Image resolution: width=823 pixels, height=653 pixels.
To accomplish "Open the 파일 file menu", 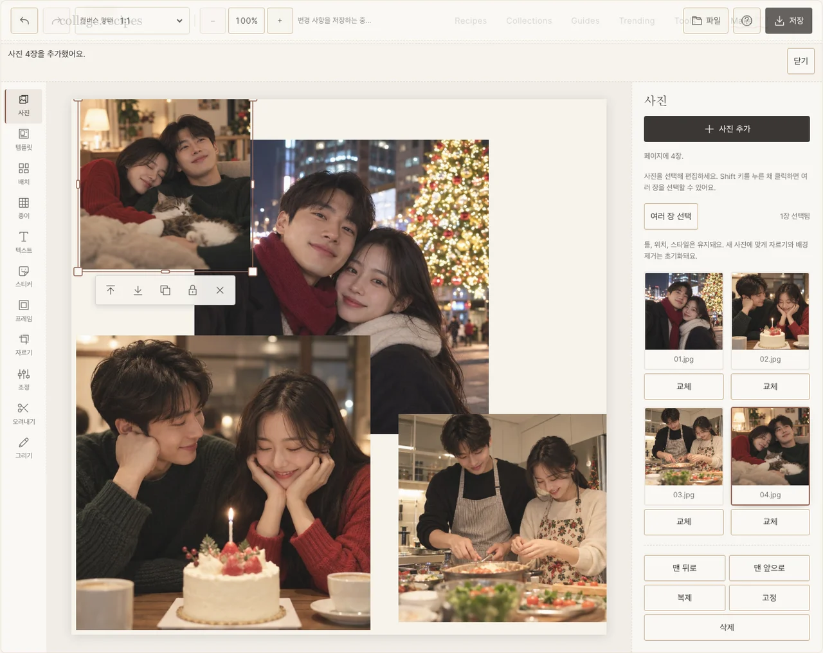I will (x=706, y=21).
